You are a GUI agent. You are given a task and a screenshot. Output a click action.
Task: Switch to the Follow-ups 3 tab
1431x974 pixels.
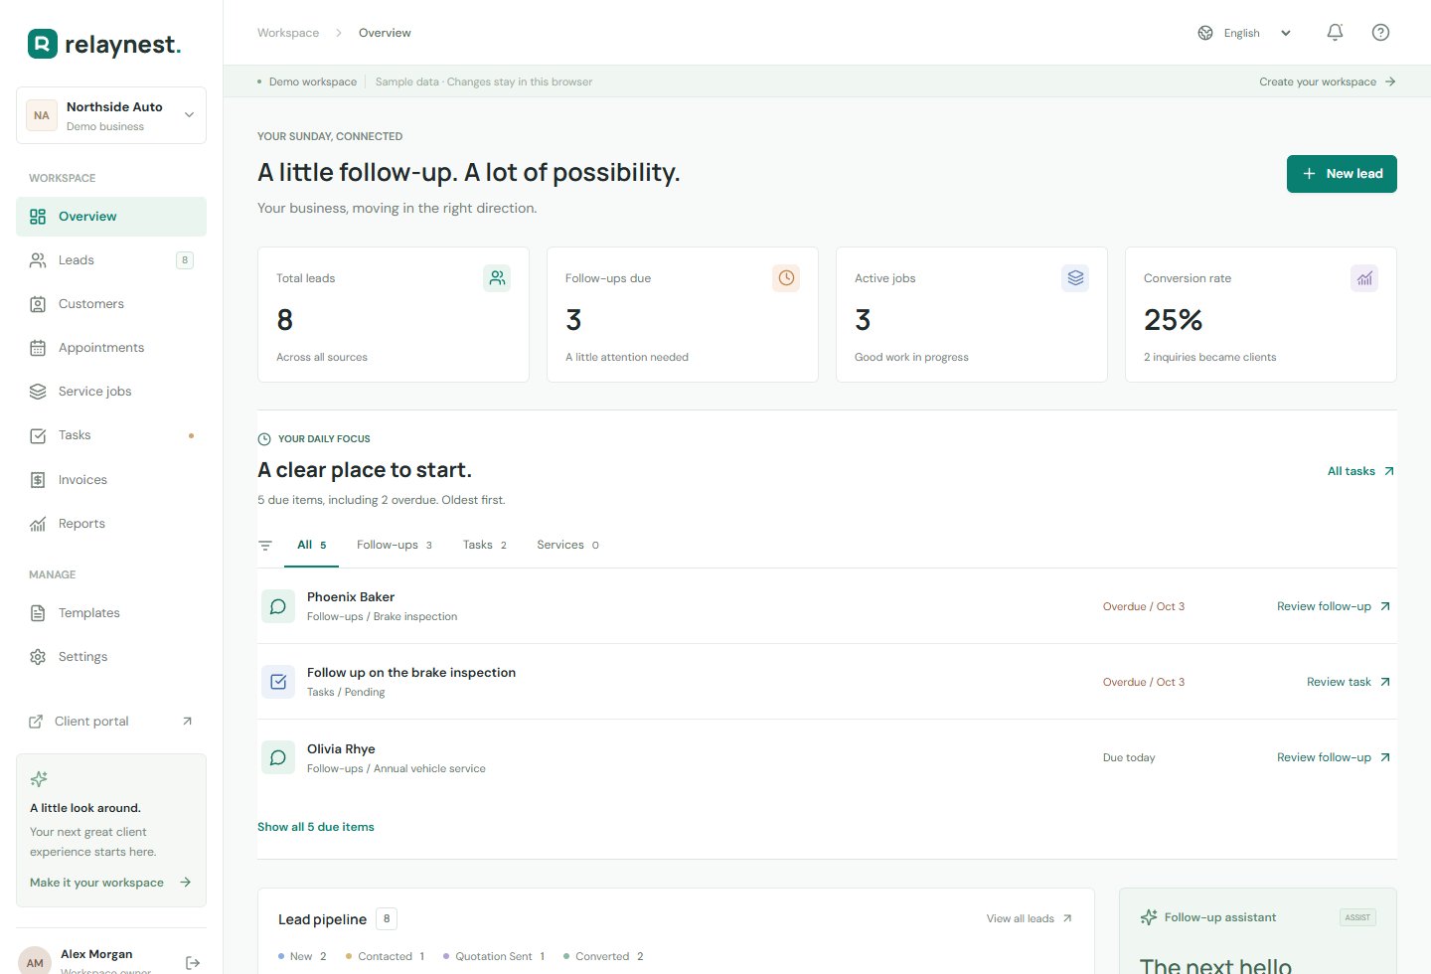(x=395, y=545)
